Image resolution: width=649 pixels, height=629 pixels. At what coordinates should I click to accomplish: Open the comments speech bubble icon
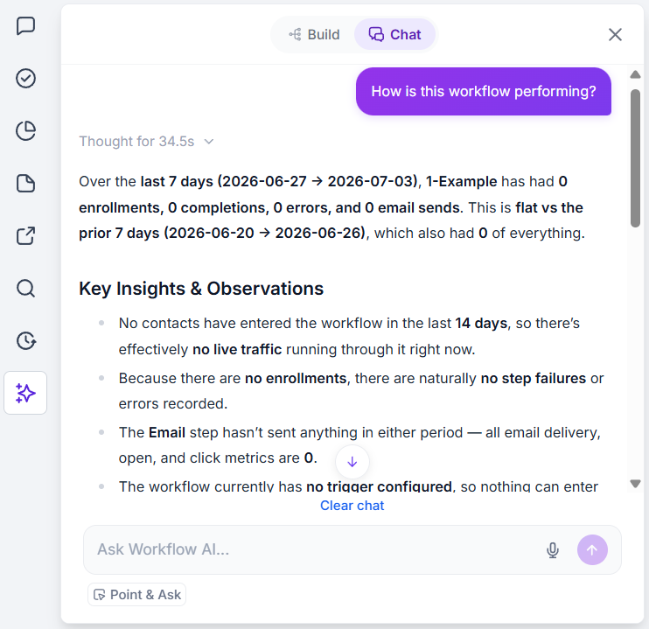[25, 26]
